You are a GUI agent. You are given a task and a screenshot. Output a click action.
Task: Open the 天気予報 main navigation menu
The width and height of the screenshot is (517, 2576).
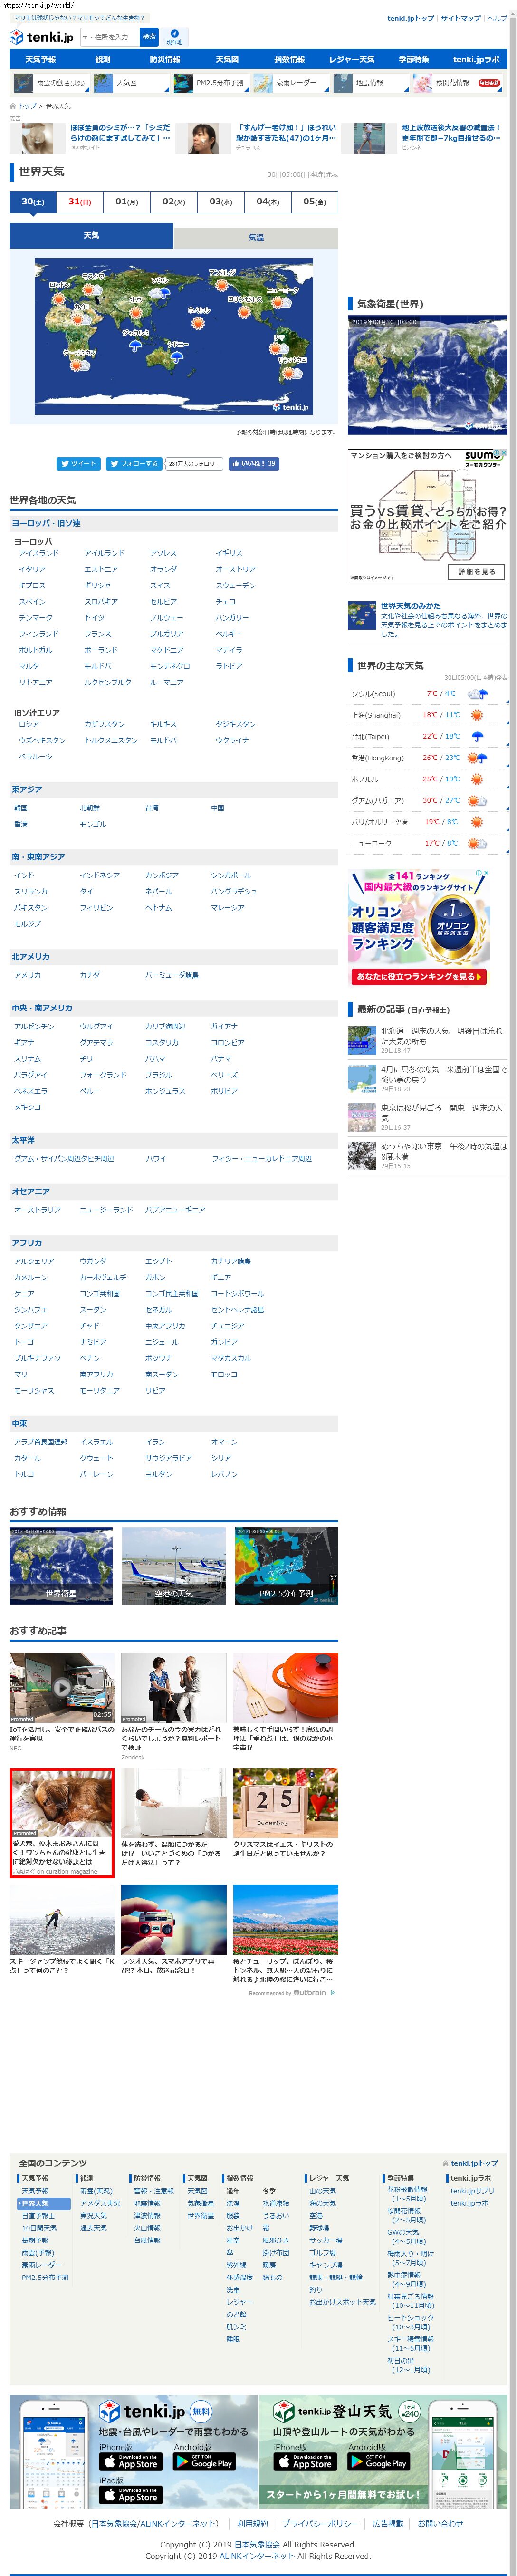point(40,60)
